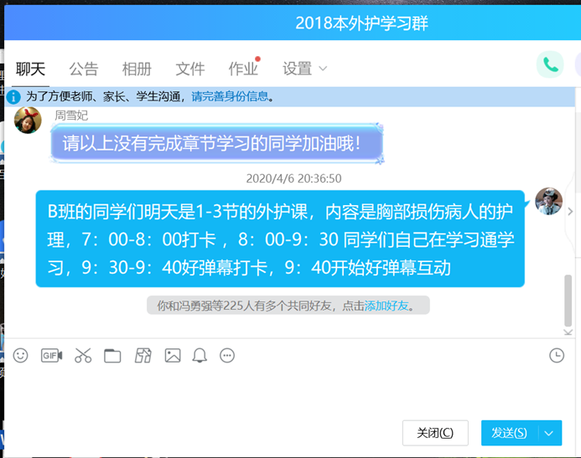
Task: Click the 关闭(C) button
Action: click(435, 433)
